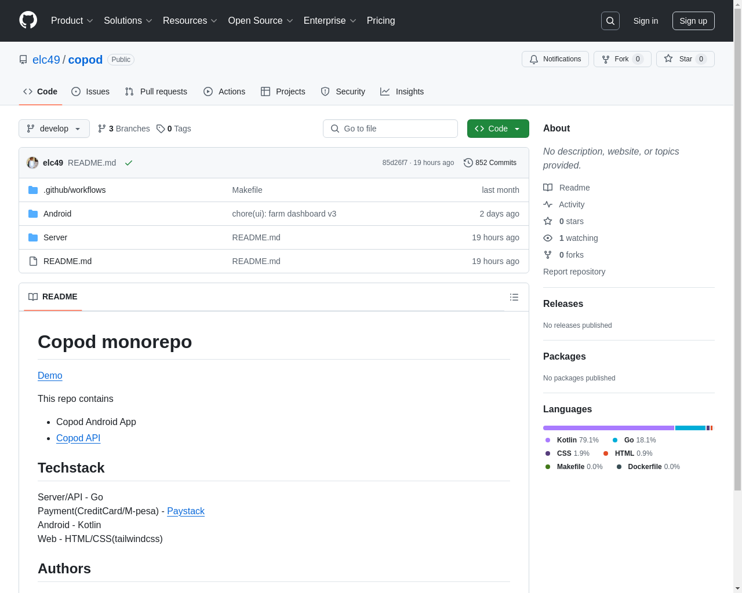Click the Demo link in README

[50, 375]
